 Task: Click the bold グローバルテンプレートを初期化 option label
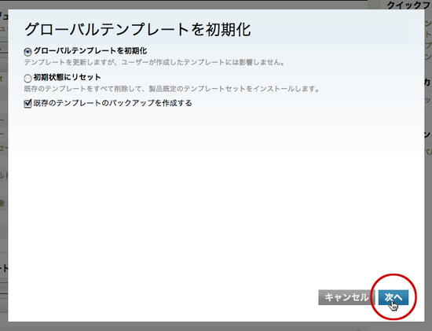90,51
